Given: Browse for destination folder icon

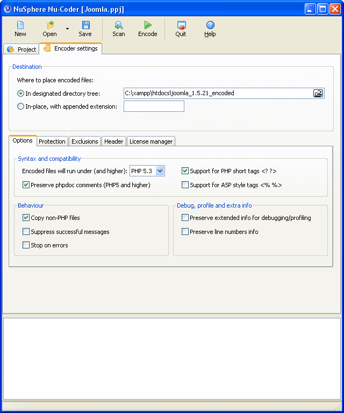Looking at the screenshot, I should (x=318, y=93).
